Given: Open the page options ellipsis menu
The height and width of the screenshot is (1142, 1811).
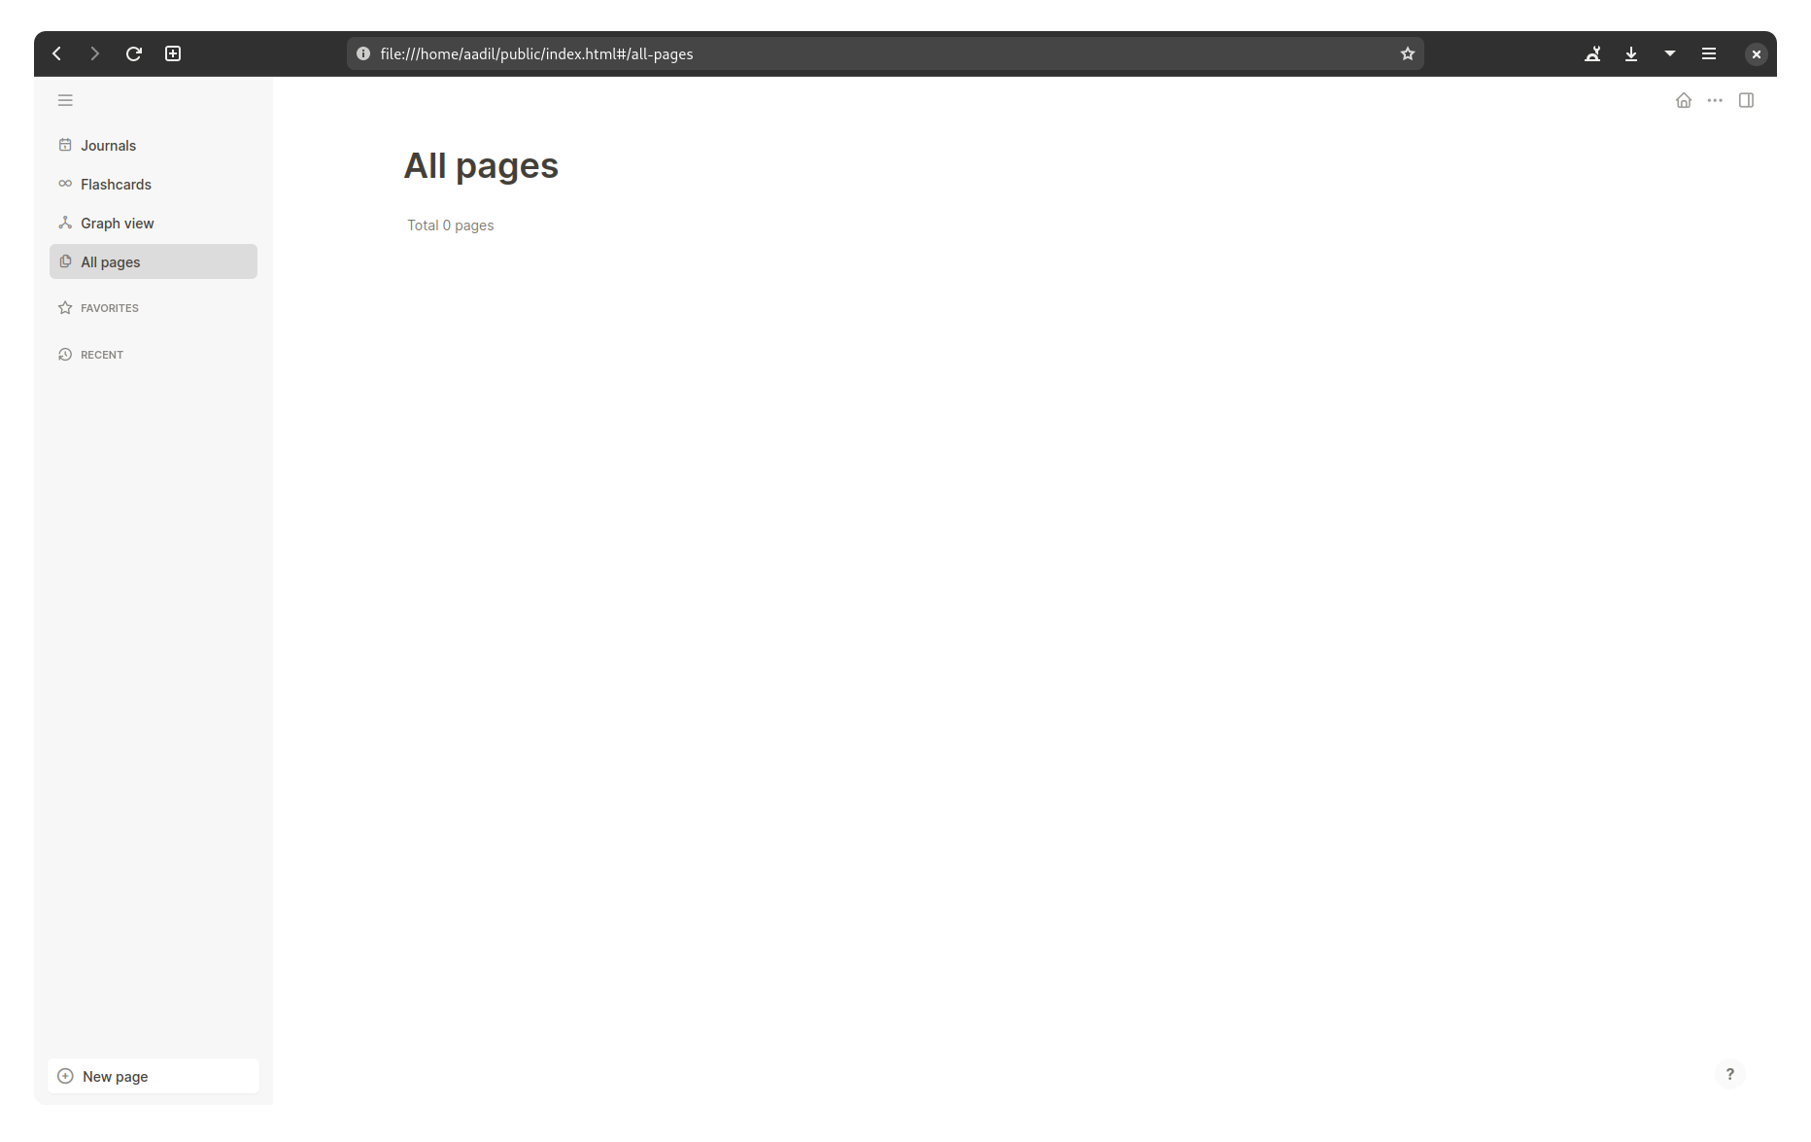Looking at the screenshot, I should click(x=1714, y=100).
